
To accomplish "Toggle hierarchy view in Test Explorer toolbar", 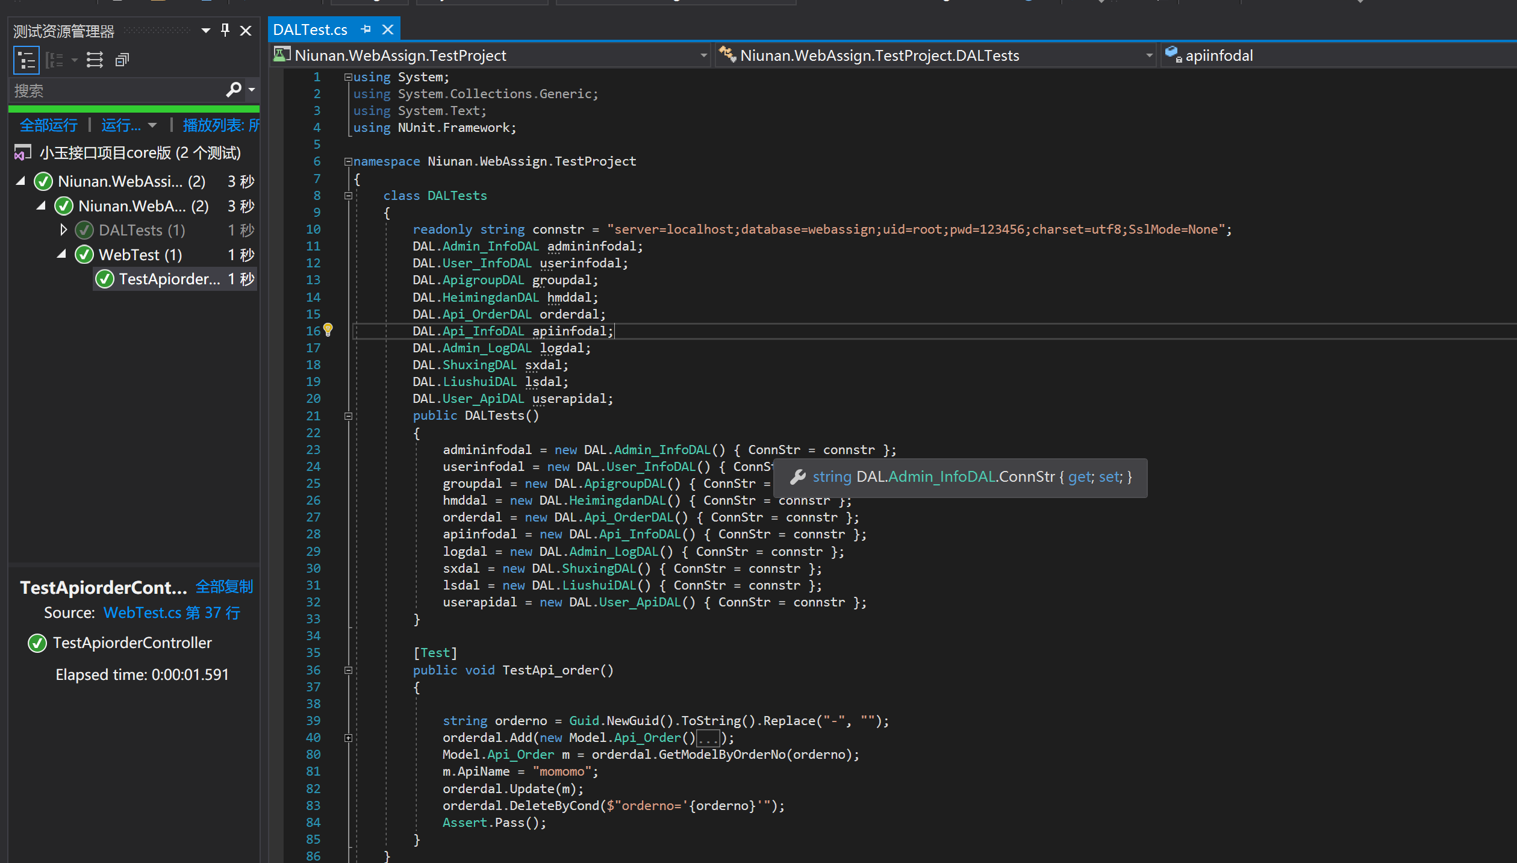I will pos(26,60).
